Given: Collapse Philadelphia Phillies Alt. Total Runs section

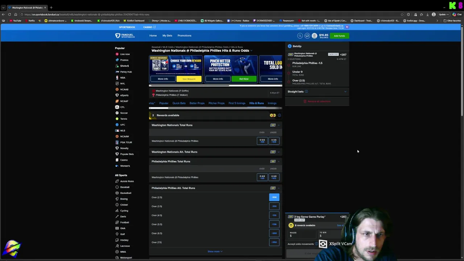Looking at the screenshot, I should point(279,188).
